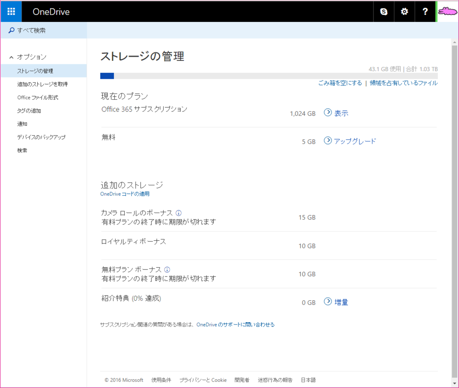Viewport: 459px width, 388px height.
Task: Click info icon next to カメラ ロールのボーナス
Action: (x=178, y=213)
